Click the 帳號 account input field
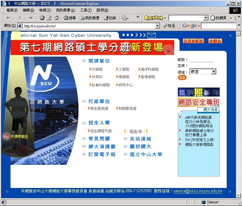This screenshot has height=206, width=242. pyautogui.click(x=201, y=60)
